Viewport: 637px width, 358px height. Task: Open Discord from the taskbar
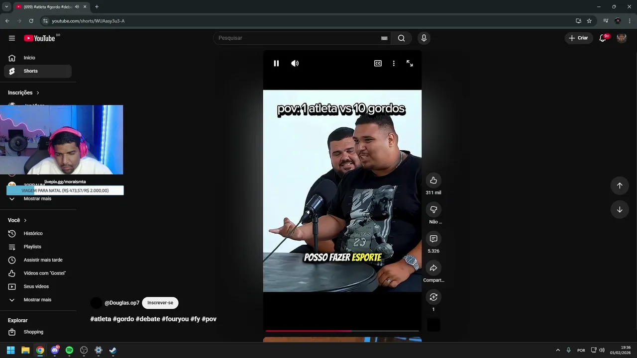pos(55,350)
